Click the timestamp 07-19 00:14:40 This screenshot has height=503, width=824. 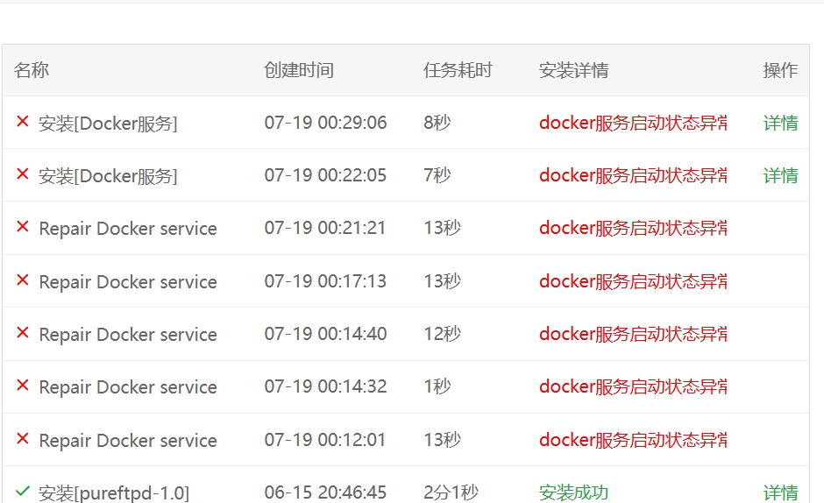[325, 334]
